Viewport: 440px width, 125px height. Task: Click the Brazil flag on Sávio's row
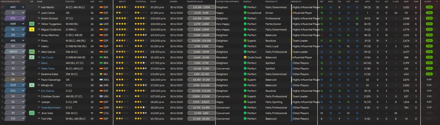(101, 63)
